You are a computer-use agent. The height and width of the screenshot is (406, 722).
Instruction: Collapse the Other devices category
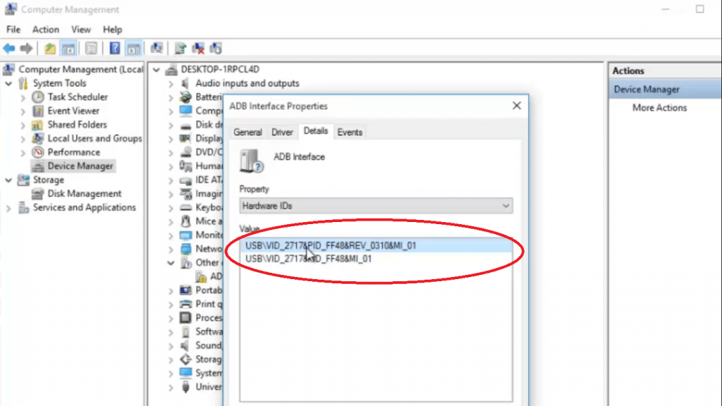tap(171, 263)
